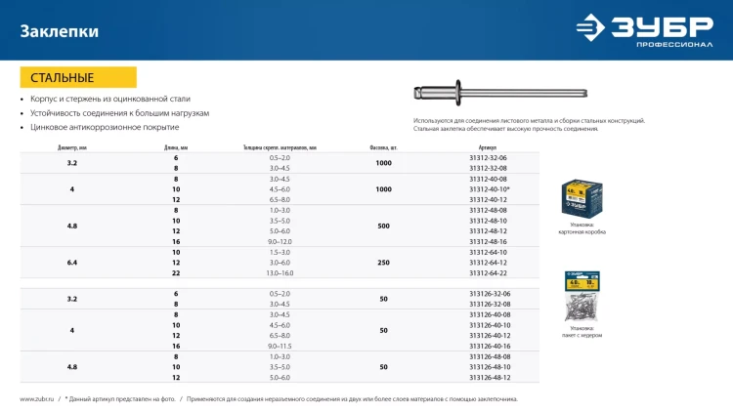Click the rivet usage description paragraph
Image resolution: width=733 pixels, height=412 pixels.
point(529,124)
